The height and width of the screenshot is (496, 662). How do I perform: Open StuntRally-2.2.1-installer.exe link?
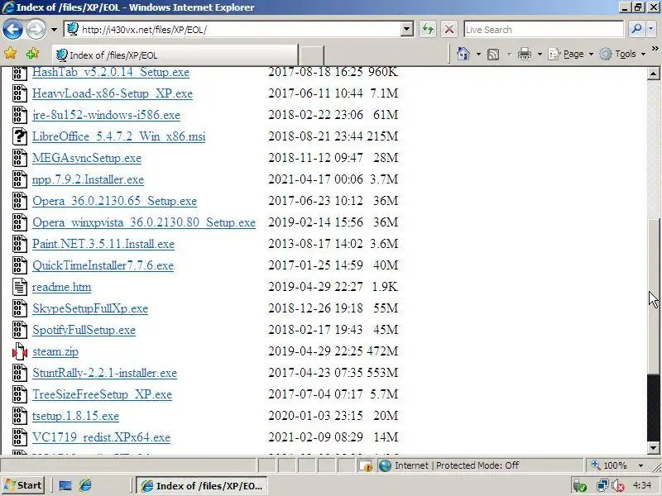pyautogui.click(x=105, y=373)
